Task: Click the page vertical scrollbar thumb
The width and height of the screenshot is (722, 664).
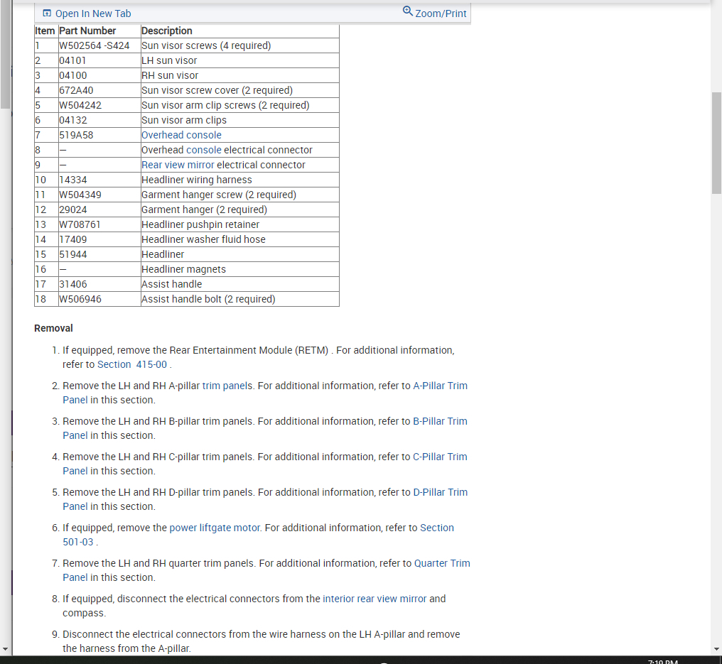Action: tap(716, 143)
